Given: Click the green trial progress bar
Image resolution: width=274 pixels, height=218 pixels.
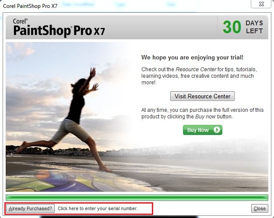Looking at the screenshot, I should pyautogui.click(x=137, y=197).
